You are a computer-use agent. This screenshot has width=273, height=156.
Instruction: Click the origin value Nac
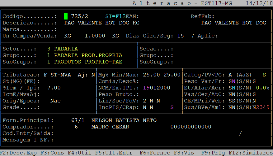[x=55, y=101]
